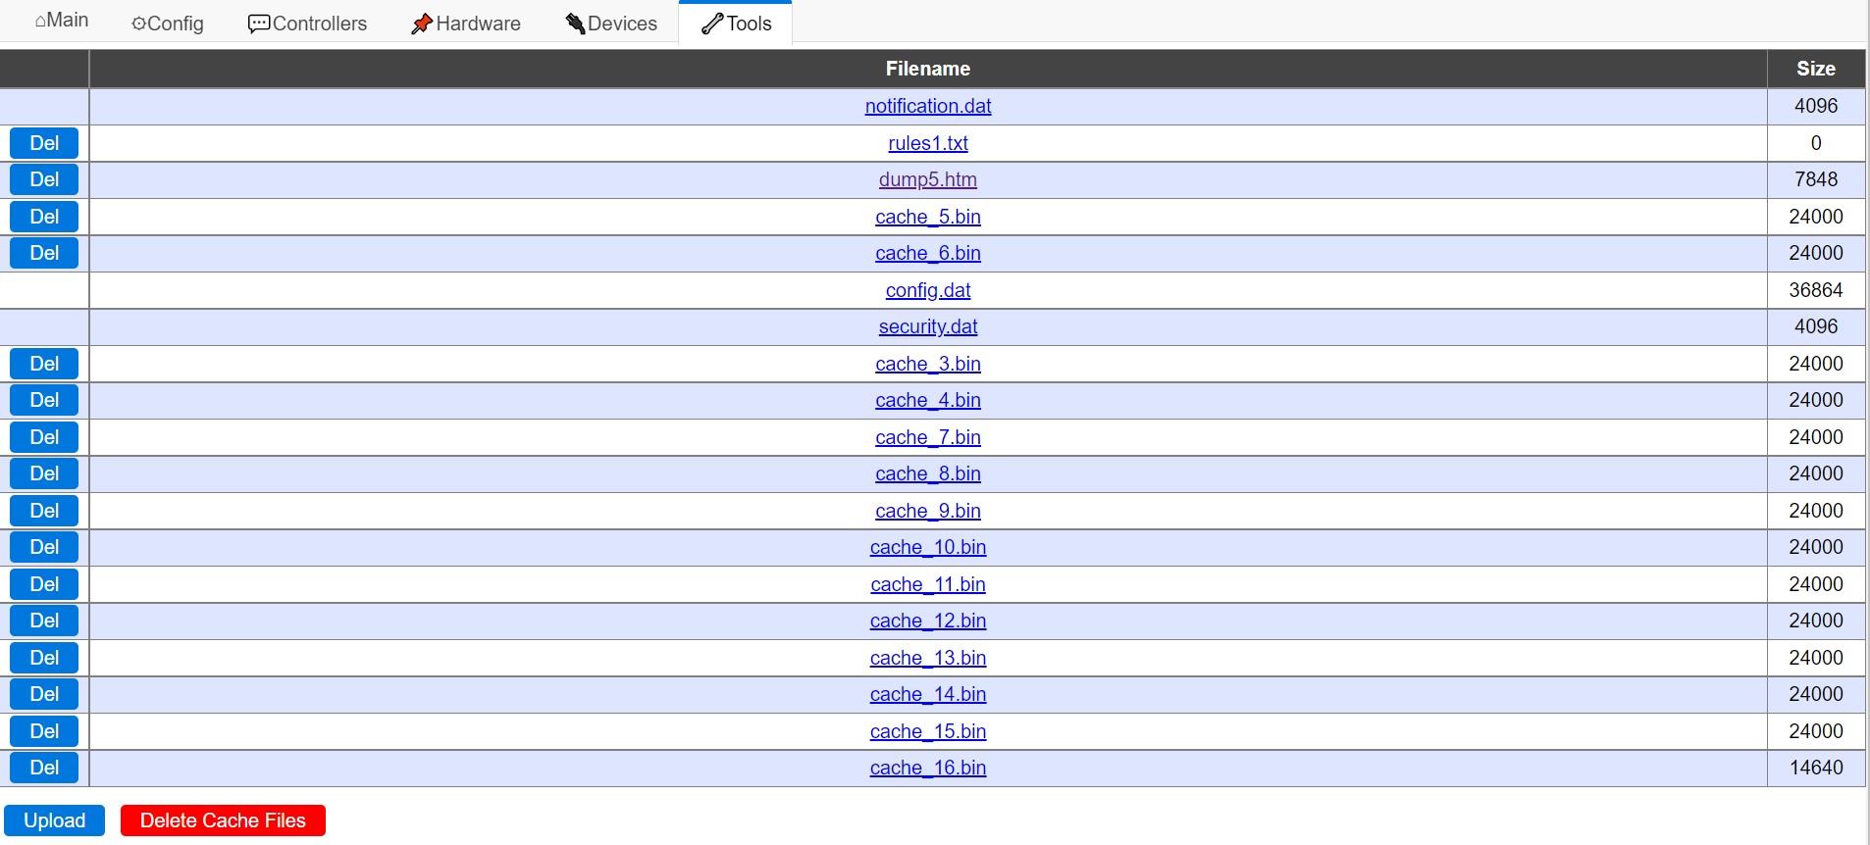
Task: Switch to the Devices tab
Action: 611,23
